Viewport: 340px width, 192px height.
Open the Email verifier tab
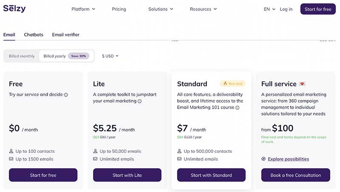click(65, 35)
